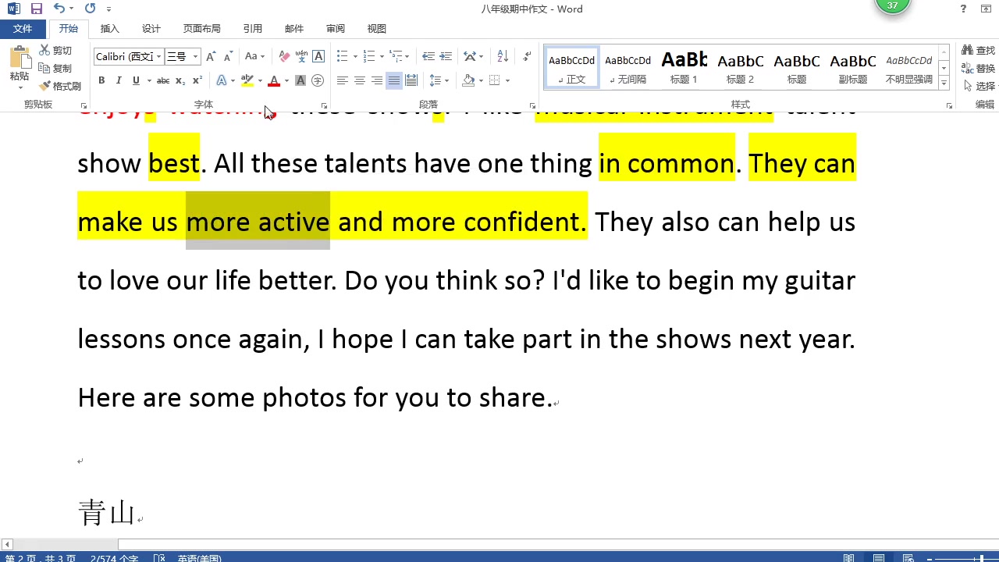Clear all formatting with the eraser icon
This screenshot has height=562, width=999.
[284, 56]
